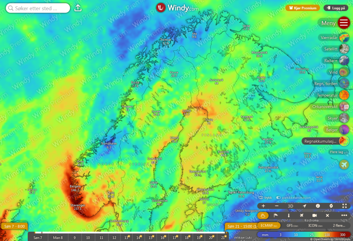Open more options via three-dot menu
353x241 pixels.
344,215
